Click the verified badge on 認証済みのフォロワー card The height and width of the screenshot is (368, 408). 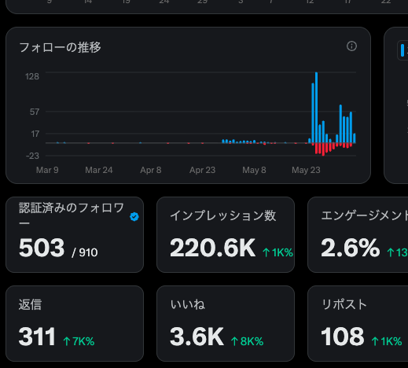click(134, 217)
